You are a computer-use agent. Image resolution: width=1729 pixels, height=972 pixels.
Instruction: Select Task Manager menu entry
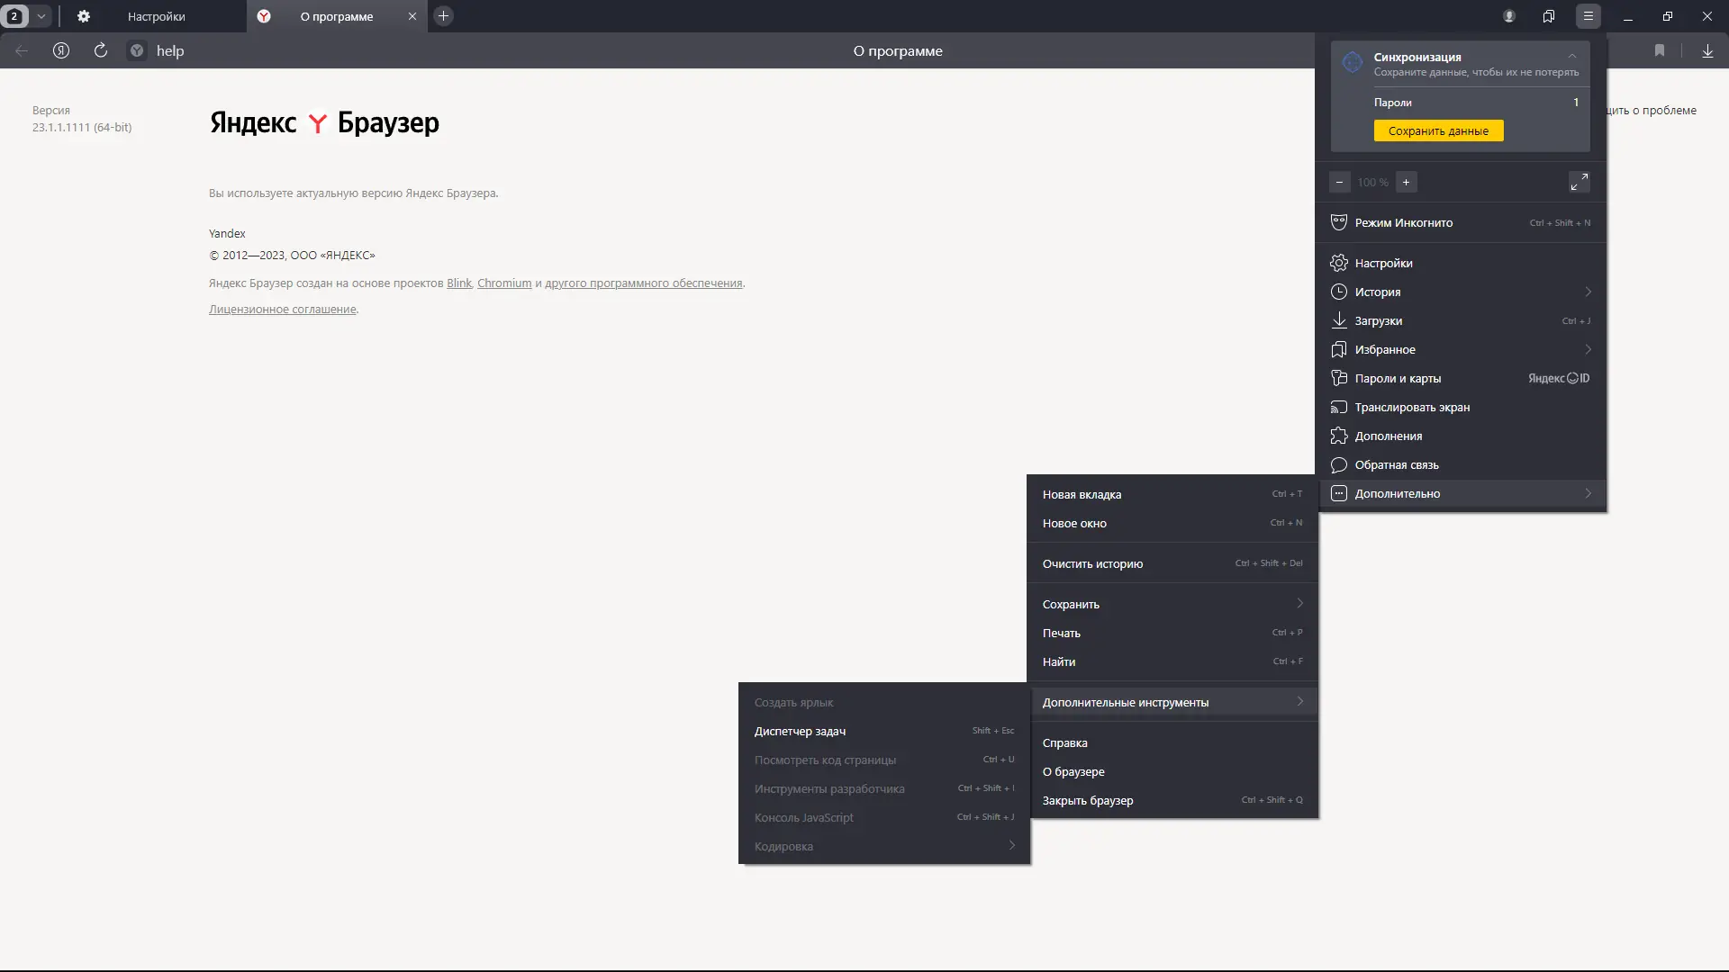coord(800,731)
